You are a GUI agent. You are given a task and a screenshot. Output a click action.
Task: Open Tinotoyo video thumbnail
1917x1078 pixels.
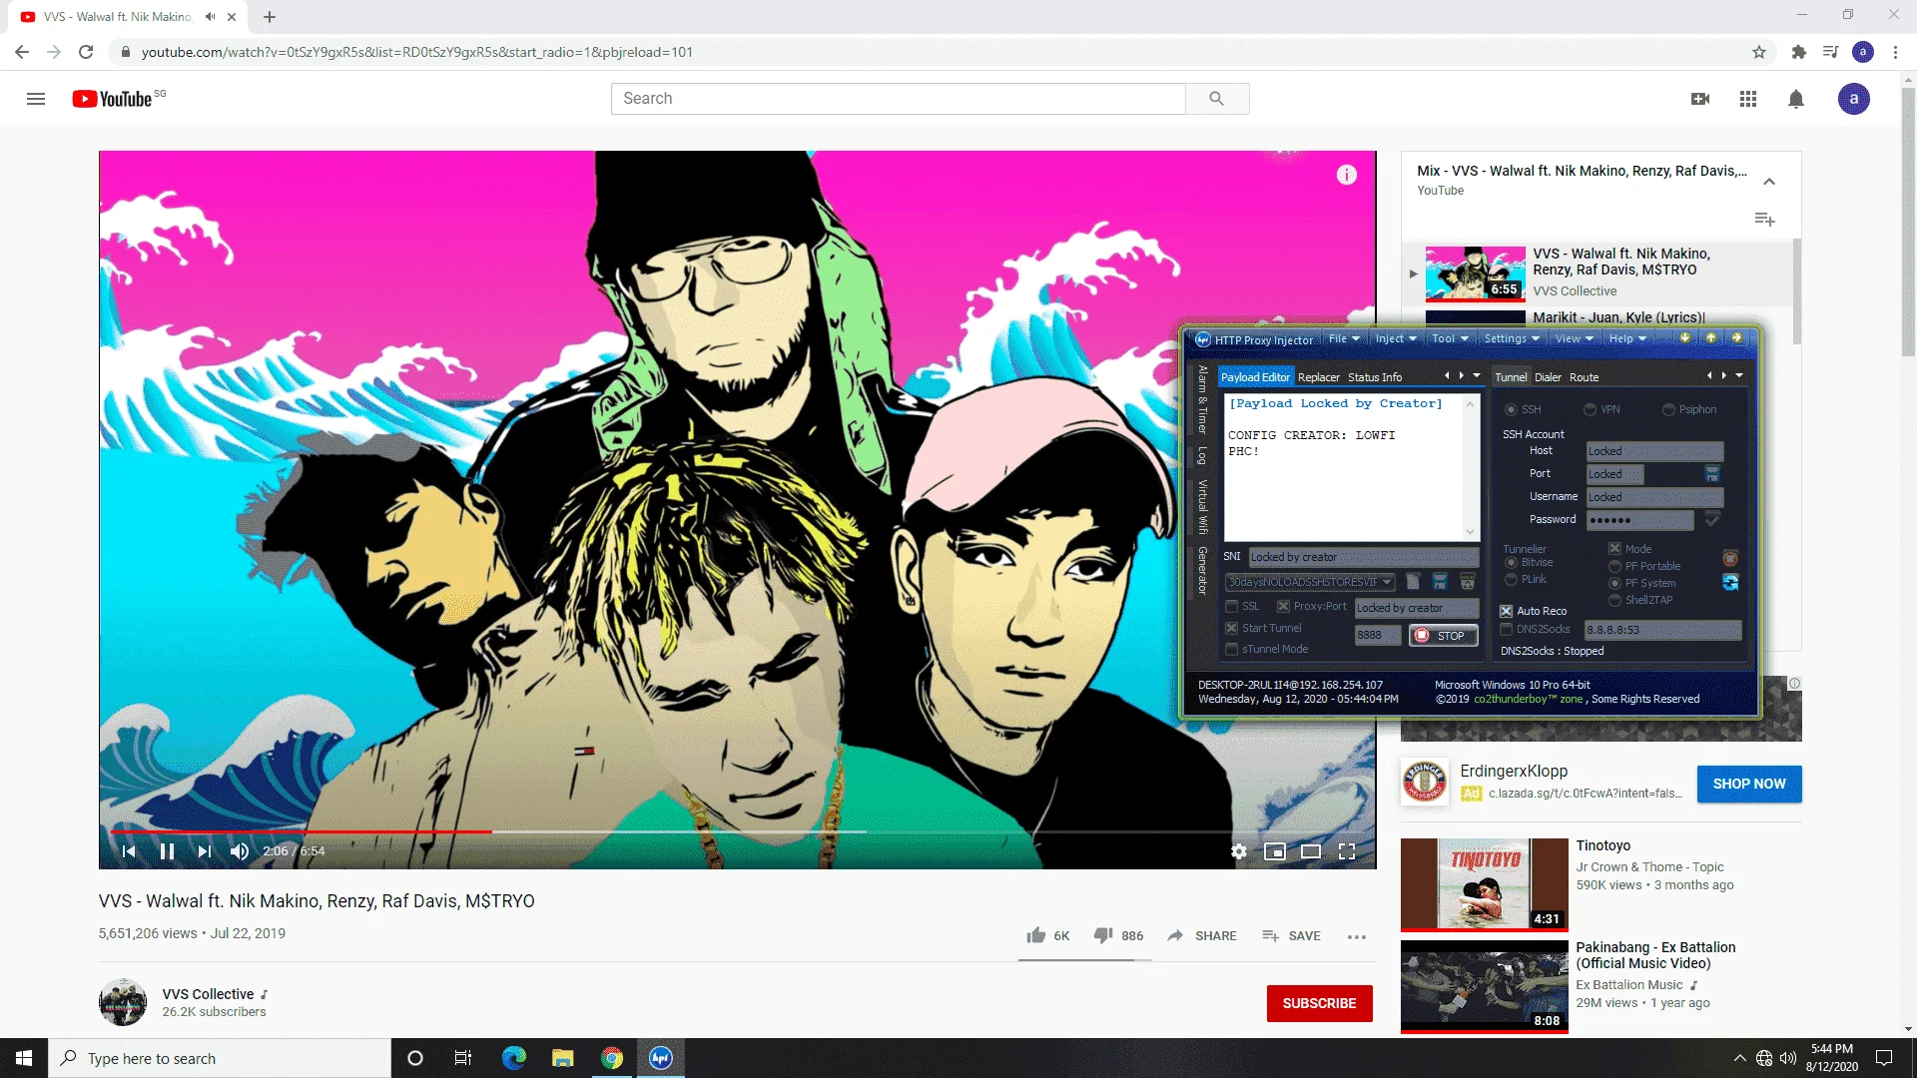[1484, 884]
